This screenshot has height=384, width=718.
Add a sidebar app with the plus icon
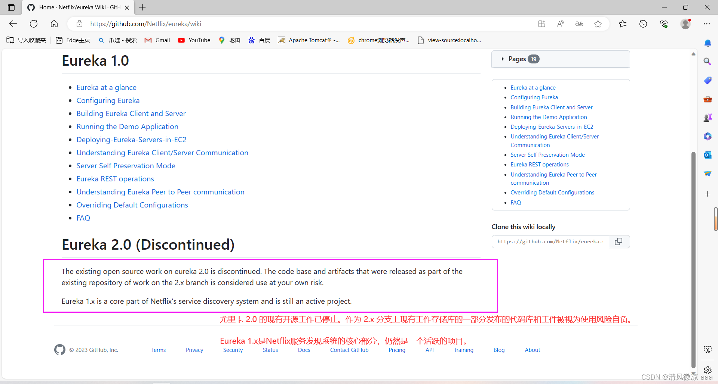[708, 194]
